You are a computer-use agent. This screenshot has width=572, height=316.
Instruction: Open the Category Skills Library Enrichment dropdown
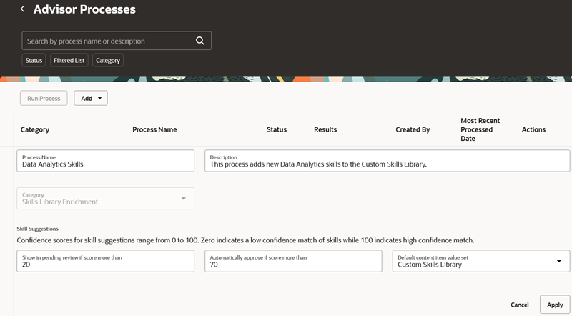(183, 198)
